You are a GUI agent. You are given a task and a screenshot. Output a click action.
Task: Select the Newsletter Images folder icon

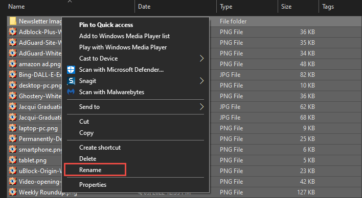(13, 21)
